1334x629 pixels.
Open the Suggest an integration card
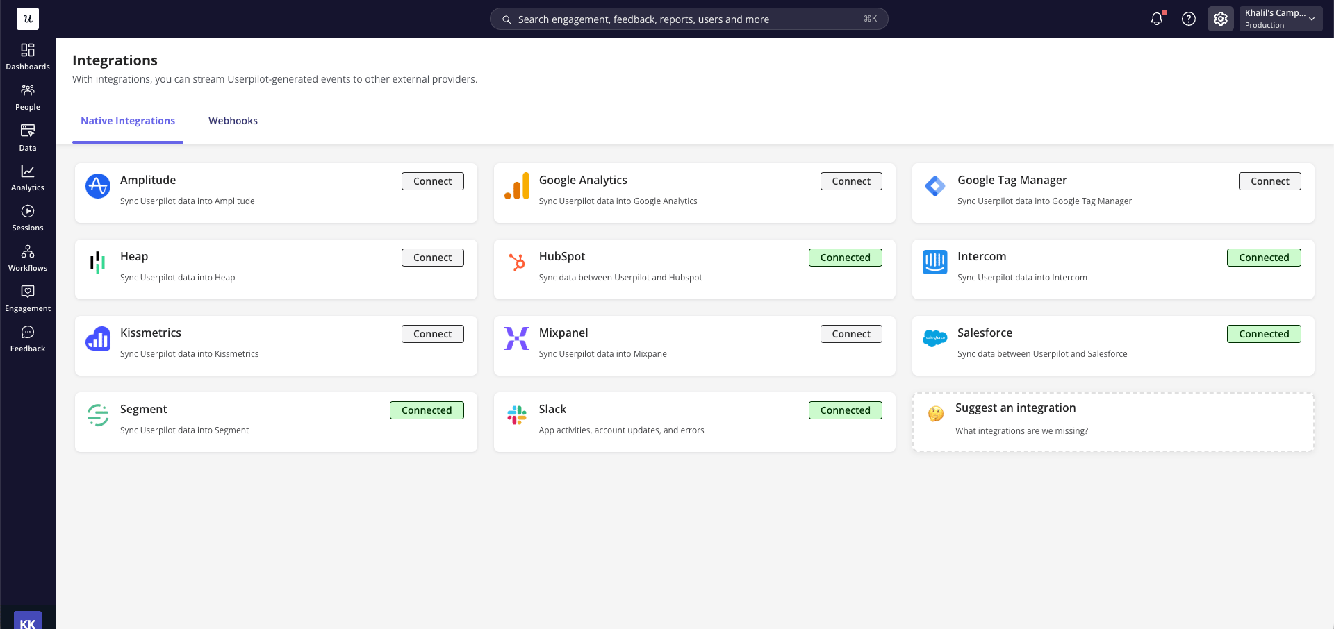pos(1113,422)
